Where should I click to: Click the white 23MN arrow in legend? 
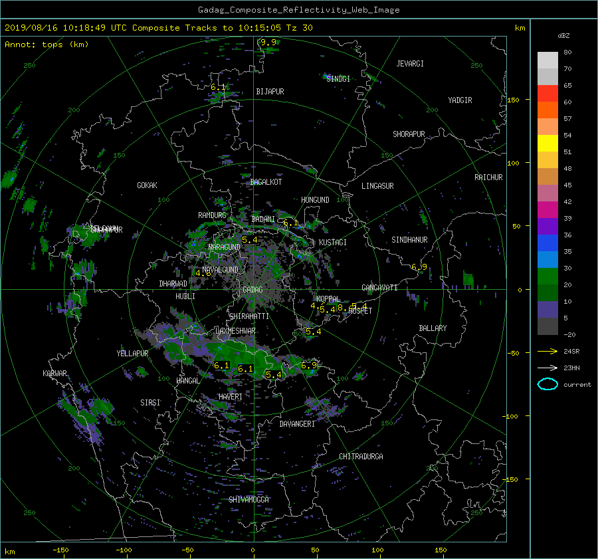point(548,368)
